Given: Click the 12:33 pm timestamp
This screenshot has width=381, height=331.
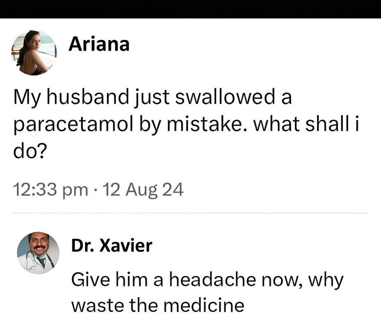Looking at the screenshot, I should coord(50,190).
